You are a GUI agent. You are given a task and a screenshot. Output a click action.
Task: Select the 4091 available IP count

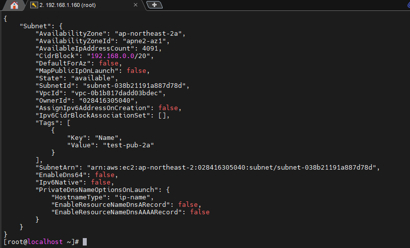[150, 49]
